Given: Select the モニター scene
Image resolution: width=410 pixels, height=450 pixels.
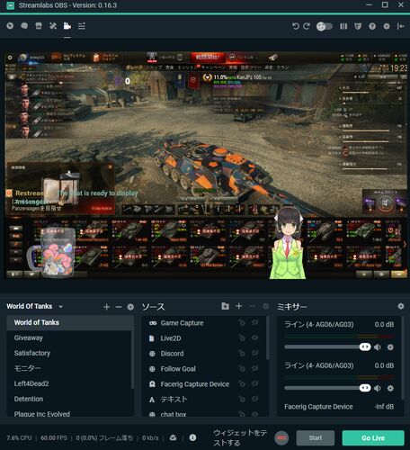Looking at the screenshot, I should click(69, 368).
